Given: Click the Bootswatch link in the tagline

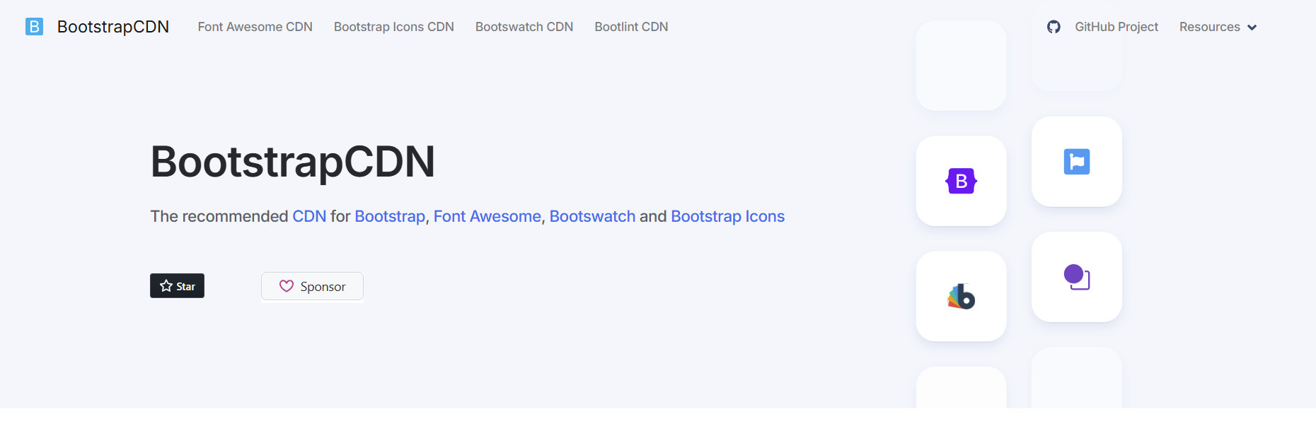Looking at the screenshot, I should coord(592,216).
